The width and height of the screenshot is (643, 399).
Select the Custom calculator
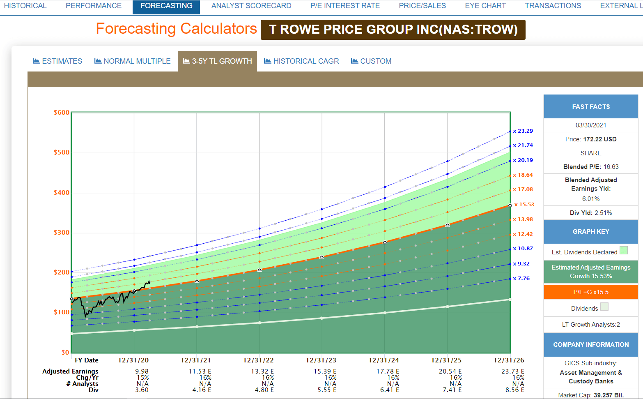pos(371,61)
